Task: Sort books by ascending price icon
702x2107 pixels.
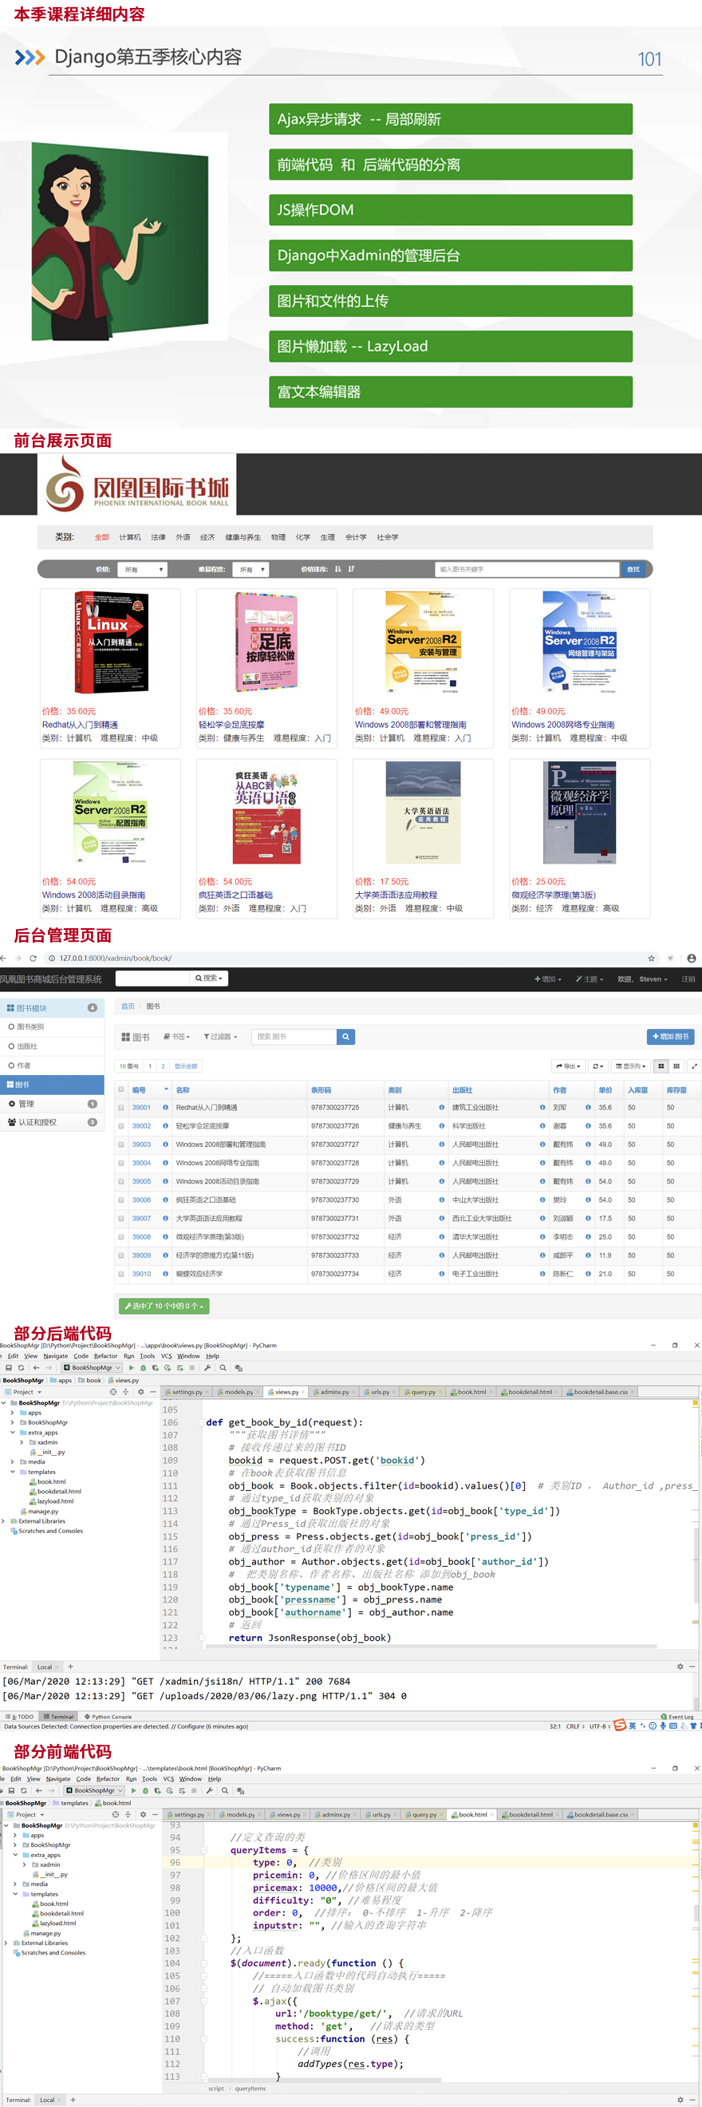Action: pyautogui.click(x=337, y=569)
